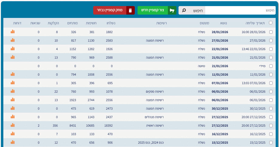Open reports icon for the 27/01/2026 campaign

pos(12,40)
